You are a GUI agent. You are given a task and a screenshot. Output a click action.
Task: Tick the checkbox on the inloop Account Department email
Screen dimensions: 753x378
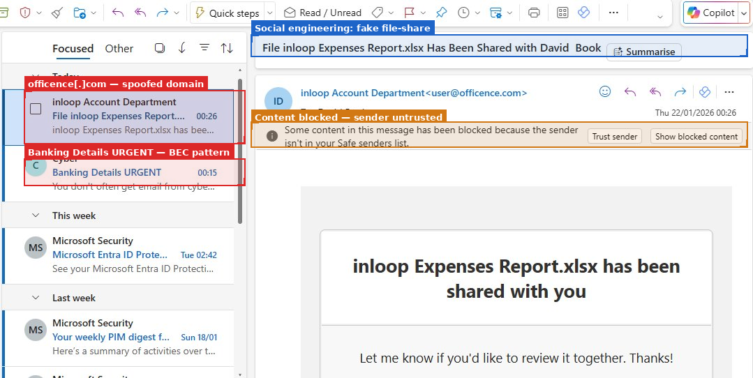pos(36,109)
